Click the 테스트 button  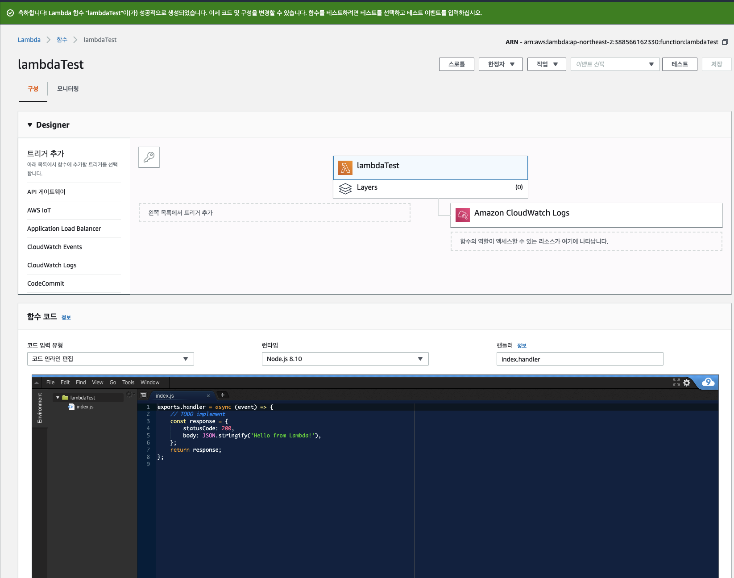point(680,64)
